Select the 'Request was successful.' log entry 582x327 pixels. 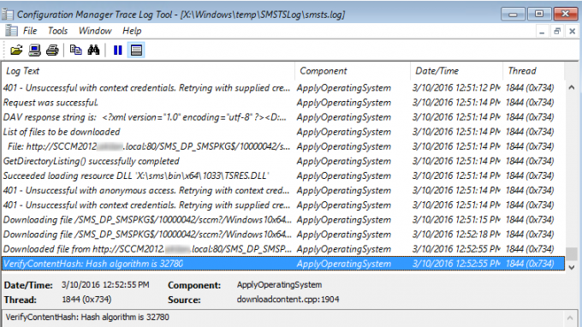tap(283, 103)
